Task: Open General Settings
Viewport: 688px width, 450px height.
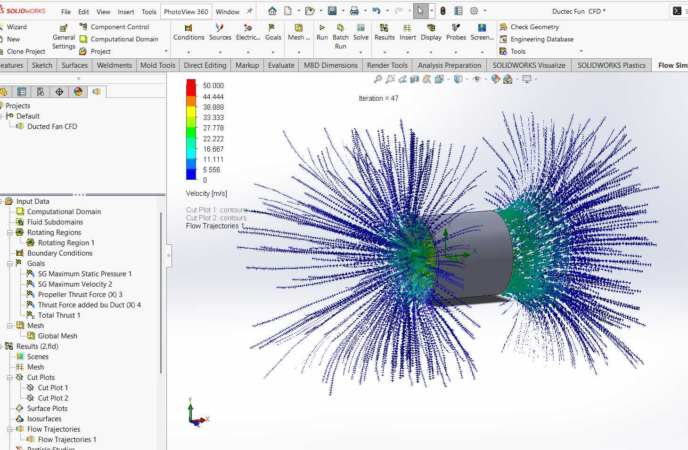Action: point(64,37)
